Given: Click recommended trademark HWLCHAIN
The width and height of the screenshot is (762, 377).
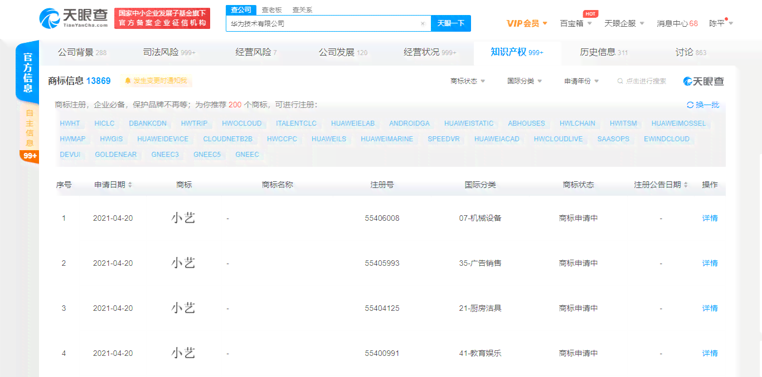Looking at the screenshot, I should coord(577,123).
